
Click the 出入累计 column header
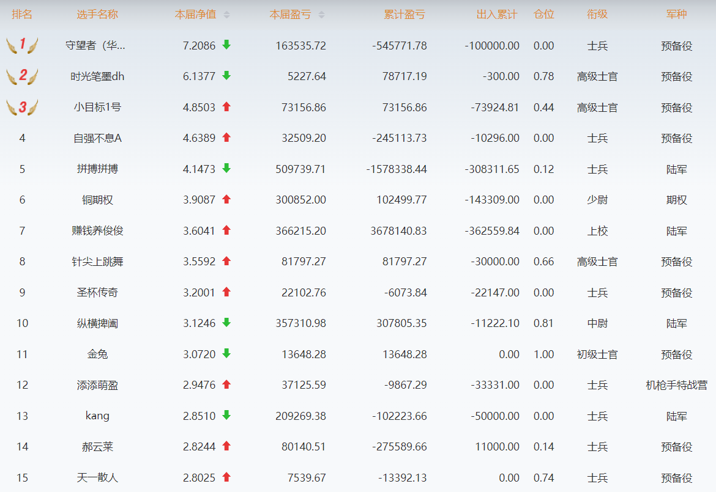tap(497, 15)
